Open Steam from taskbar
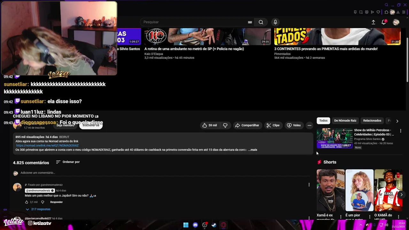This screenshot has height=230, width=409. click(x=214, y=225)
